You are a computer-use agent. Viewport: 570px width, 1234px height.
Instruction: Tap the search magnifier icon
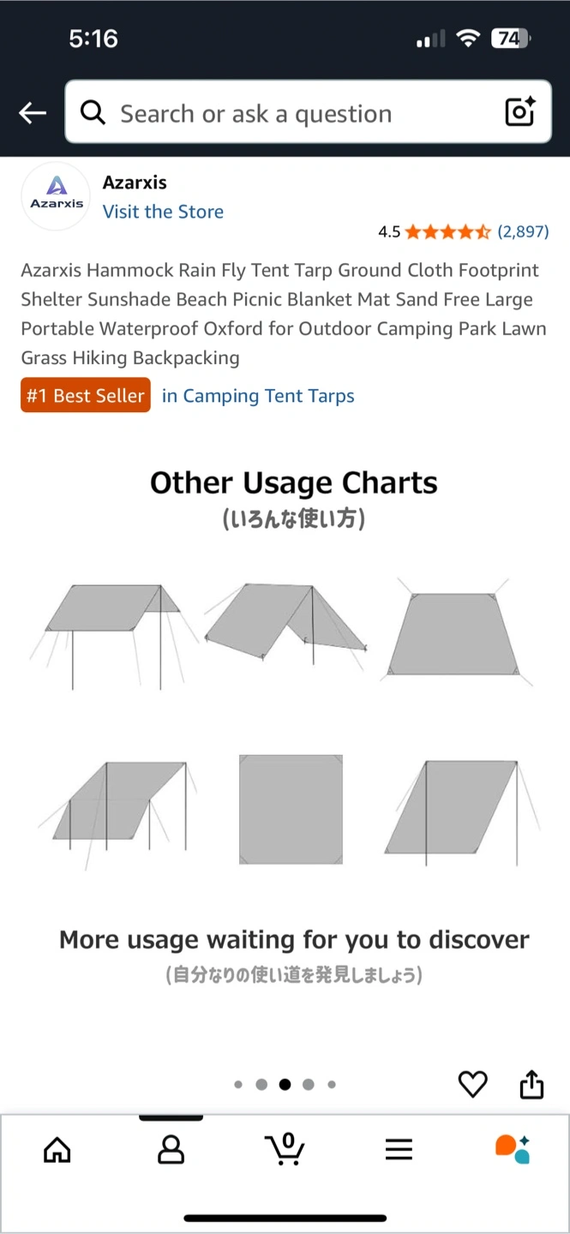(x=92, y=112)
